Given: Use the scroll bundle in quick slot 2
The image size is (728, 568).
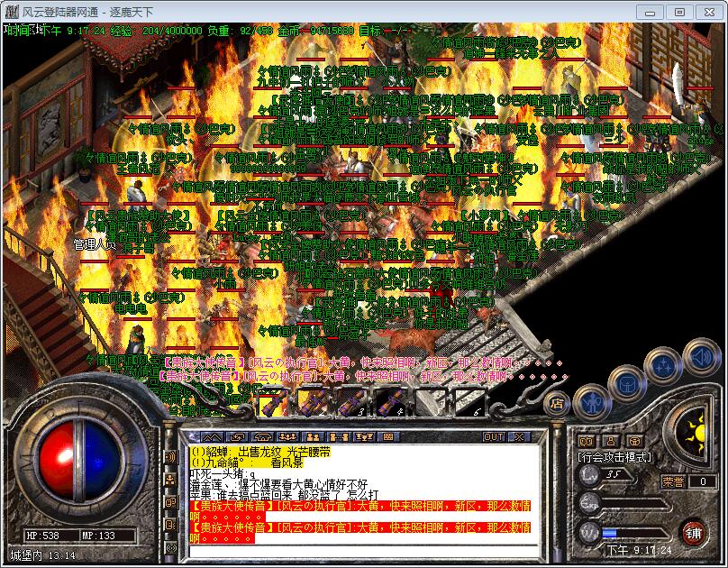Looking at the screenshot, I should point(314,402).
